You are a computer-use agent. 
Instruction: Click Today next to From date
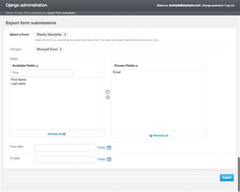pos(101,148)
